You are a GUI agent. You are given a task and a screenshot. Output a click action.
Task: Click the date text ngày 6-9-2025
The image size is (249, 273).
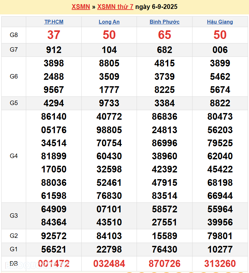pyautogui.click(x=156, y=7)
